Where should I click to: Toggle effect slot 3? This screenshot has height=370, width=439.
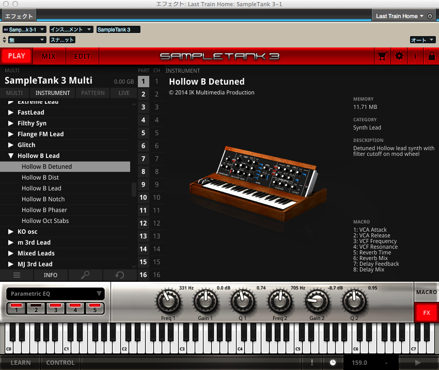(55, 309)
